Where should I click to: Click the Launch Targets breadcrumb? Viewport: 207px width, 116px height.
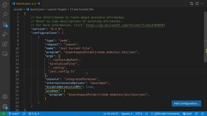pyautogui.click(x=57, y=9)
